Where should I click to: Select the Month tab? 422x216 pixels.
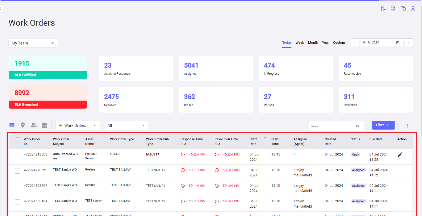coord(313,43)
